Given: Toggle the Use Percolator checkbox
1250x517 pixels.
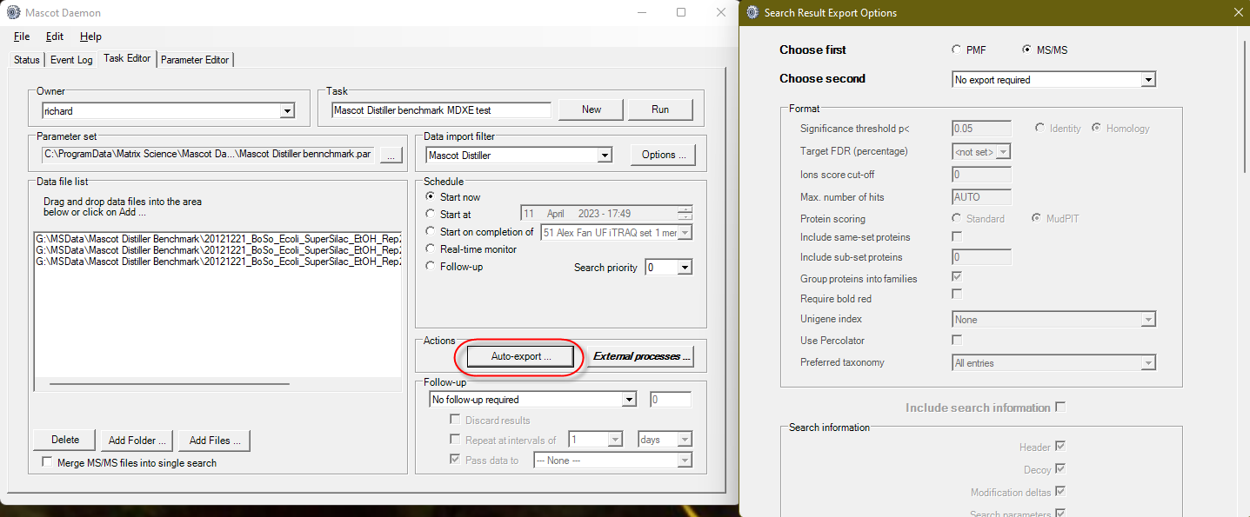Looking at the screenshot, I should pos(958,340).
